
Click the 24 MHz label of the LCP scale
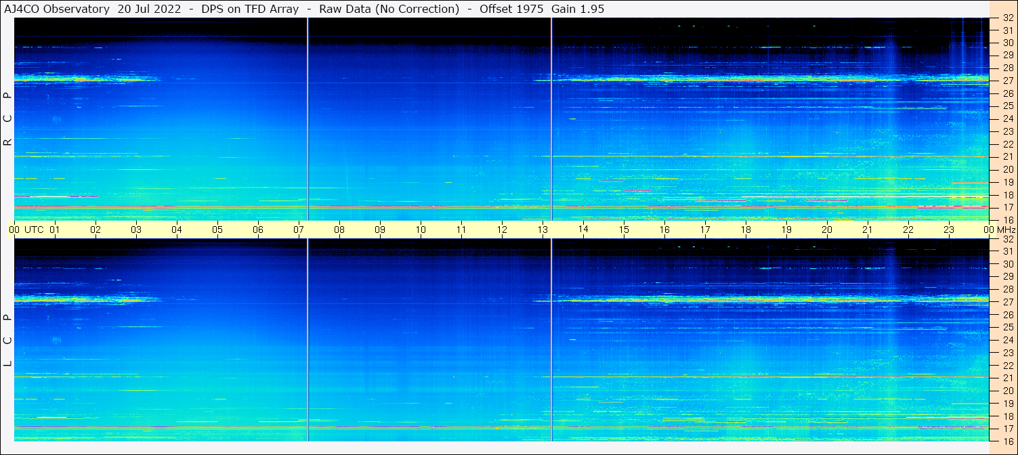click(x=1008, y=340)
